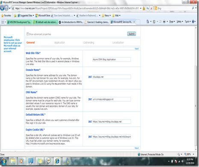Open the Favorites star button
This screenshot has width=199, height=167.
[6, 15]
